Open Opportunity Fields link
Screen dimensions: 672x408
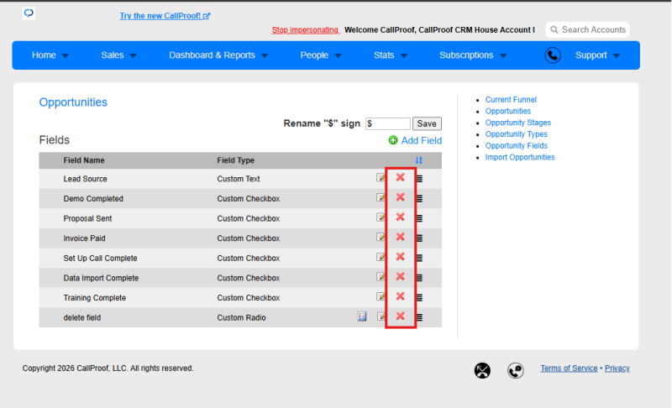[517, 145]
